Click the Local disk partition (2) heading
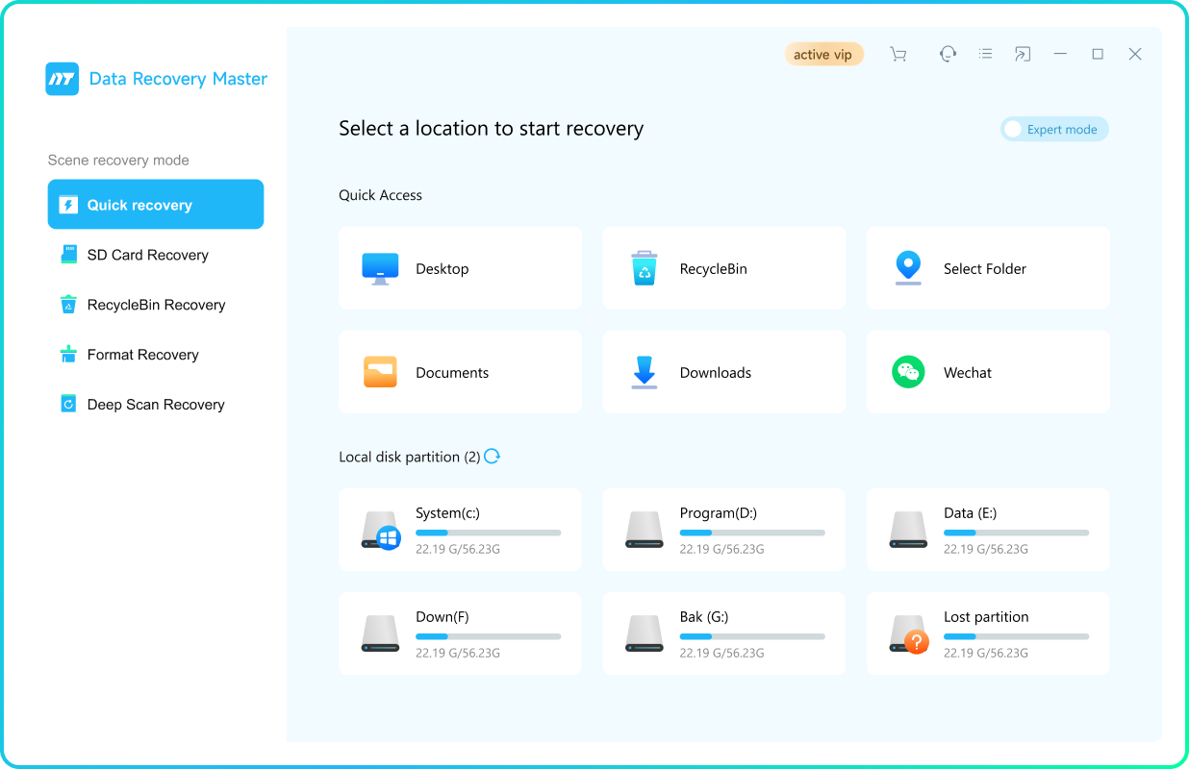The width and height of the screenshot is (1189, 769). 410,457
